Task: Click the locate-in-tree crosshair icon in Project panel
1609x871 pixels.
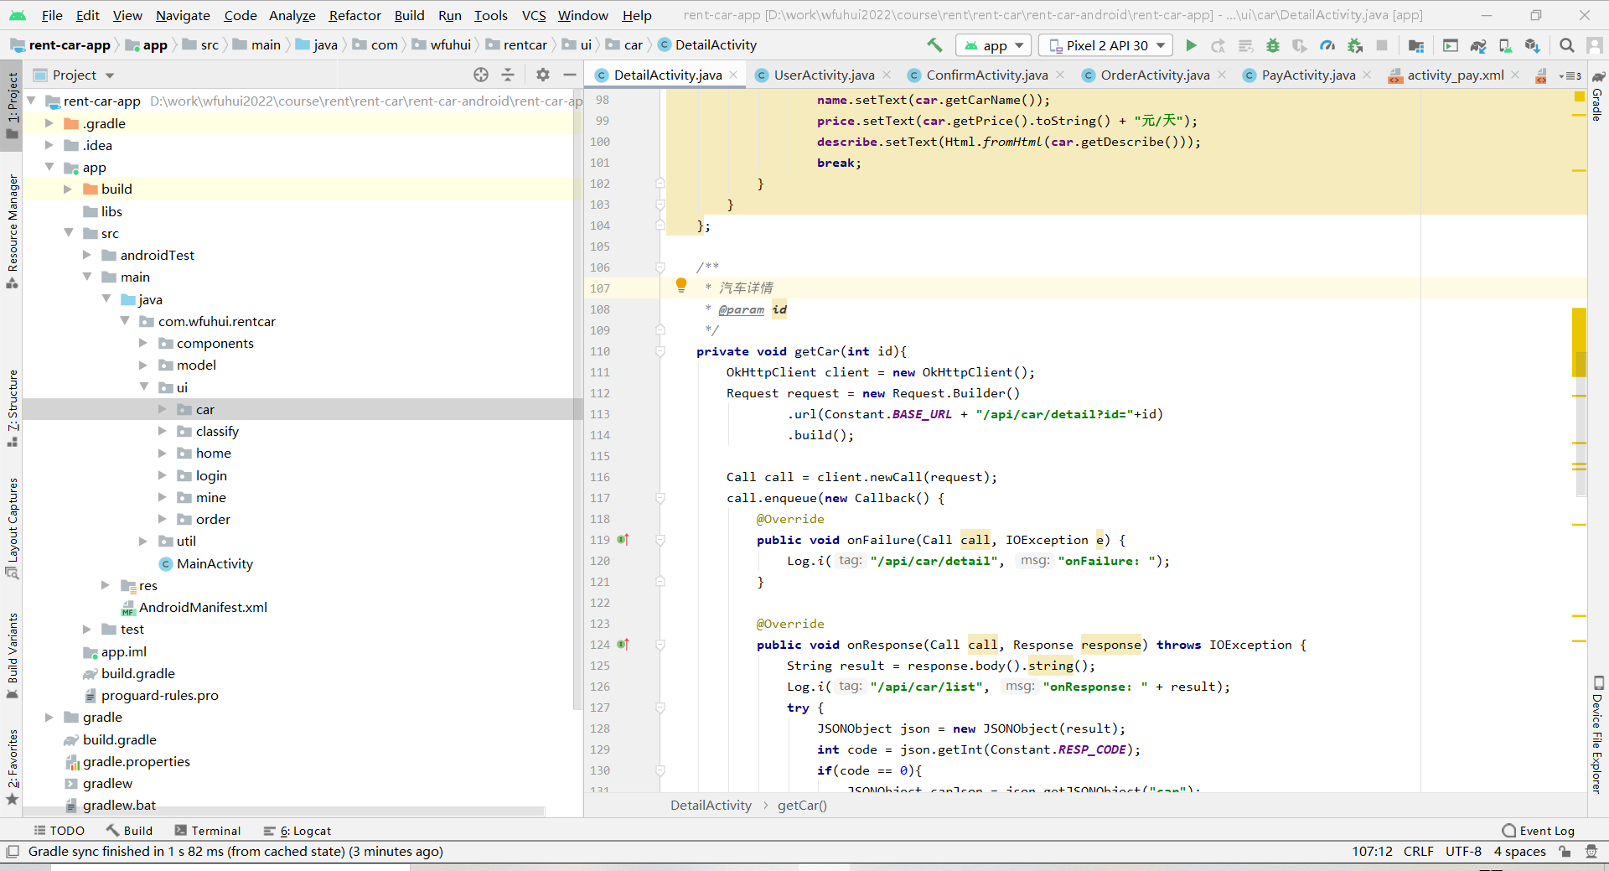Action: (480, 75)
